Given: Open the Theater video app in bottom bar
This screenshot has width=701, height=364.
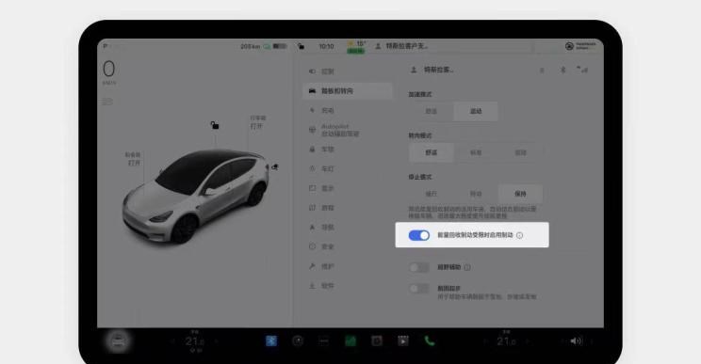Looking at the screenshot, I should pos(403,341).
